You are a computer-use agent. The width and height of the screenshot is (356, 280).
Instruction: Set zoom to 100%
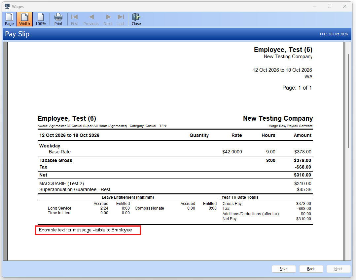pyautogui.click(x=41, y=19)
